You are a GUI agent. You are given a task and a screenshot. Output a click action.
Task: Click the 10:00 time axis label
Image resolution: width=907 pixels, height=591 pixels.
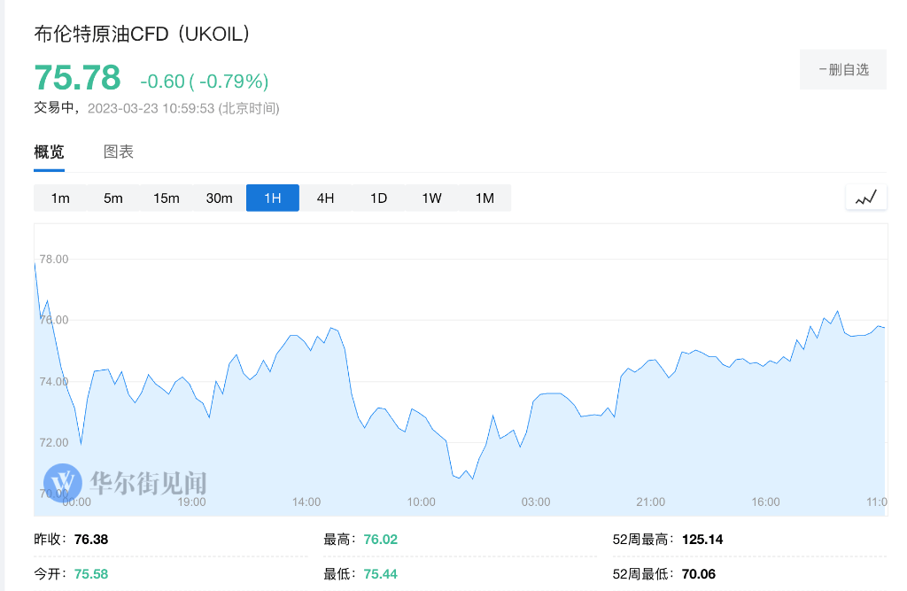[421, 502]
